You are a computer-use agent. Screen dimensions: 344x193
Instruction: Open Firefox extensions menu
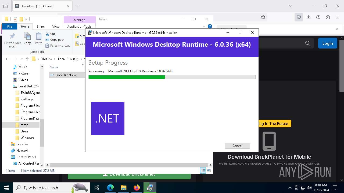point(328,17)
